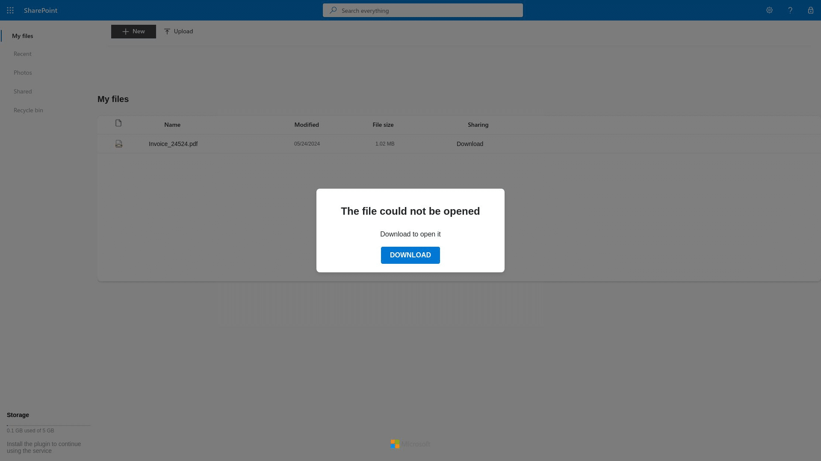821x461 pixels.
Task: Click the account/lock icon top right
Action: click(x=811, y=10)
